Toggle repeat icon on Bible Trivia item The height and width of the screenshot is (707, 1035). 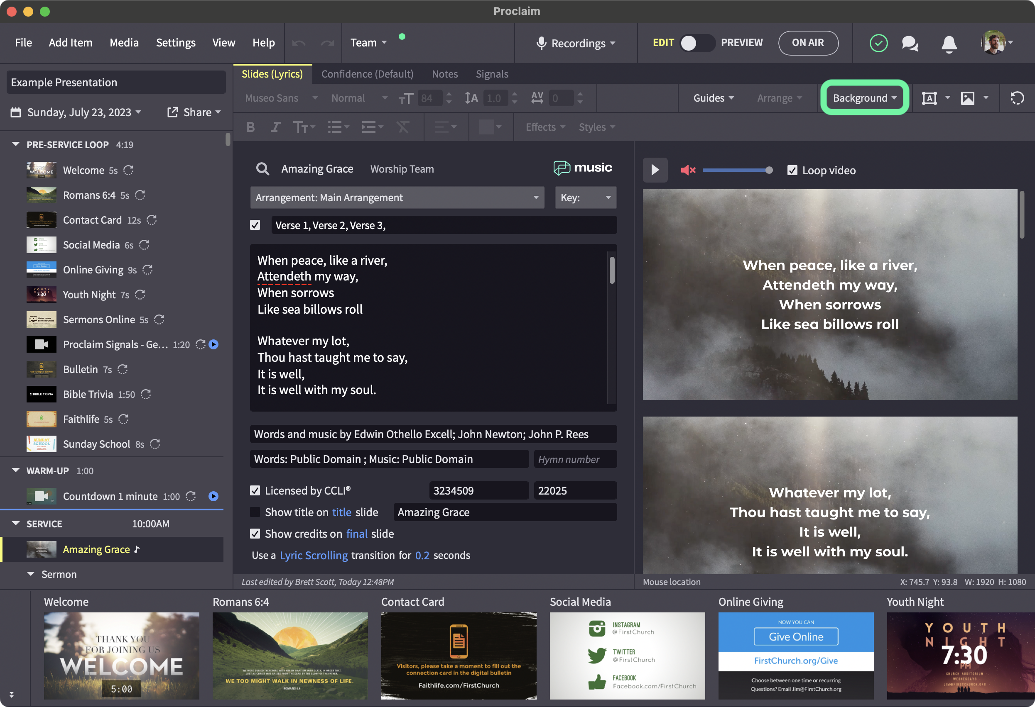pos(146,394)
